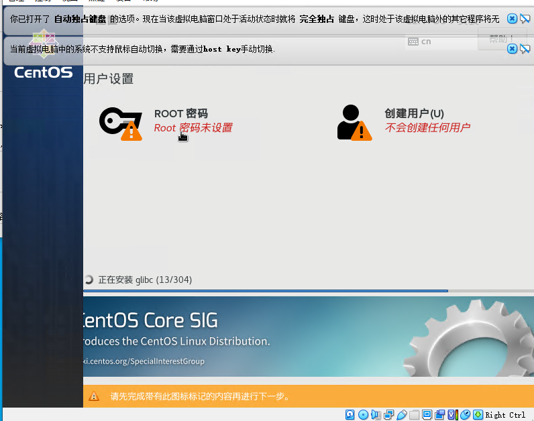Click the 创建用户 person icon
The height and width of the screenshot is (421, 534).
point(354,123)
